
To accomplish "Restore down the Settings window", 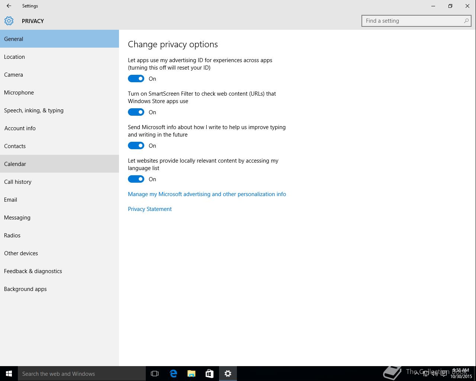I will click(450, 6).
